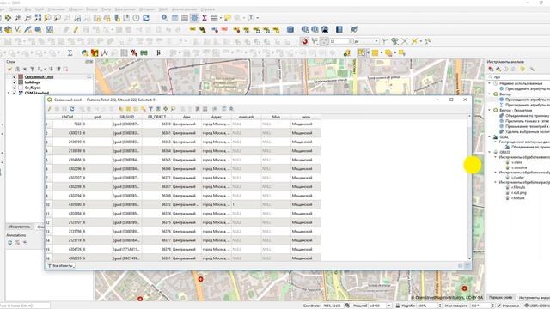Screen dimensions: 550x309
Task: Collapse the GRASS group in toolbox
Action: [490, 153]
